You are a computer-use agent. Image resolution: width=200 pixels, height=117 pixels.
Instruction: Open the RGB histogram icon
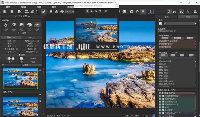[x=150, y=12]
